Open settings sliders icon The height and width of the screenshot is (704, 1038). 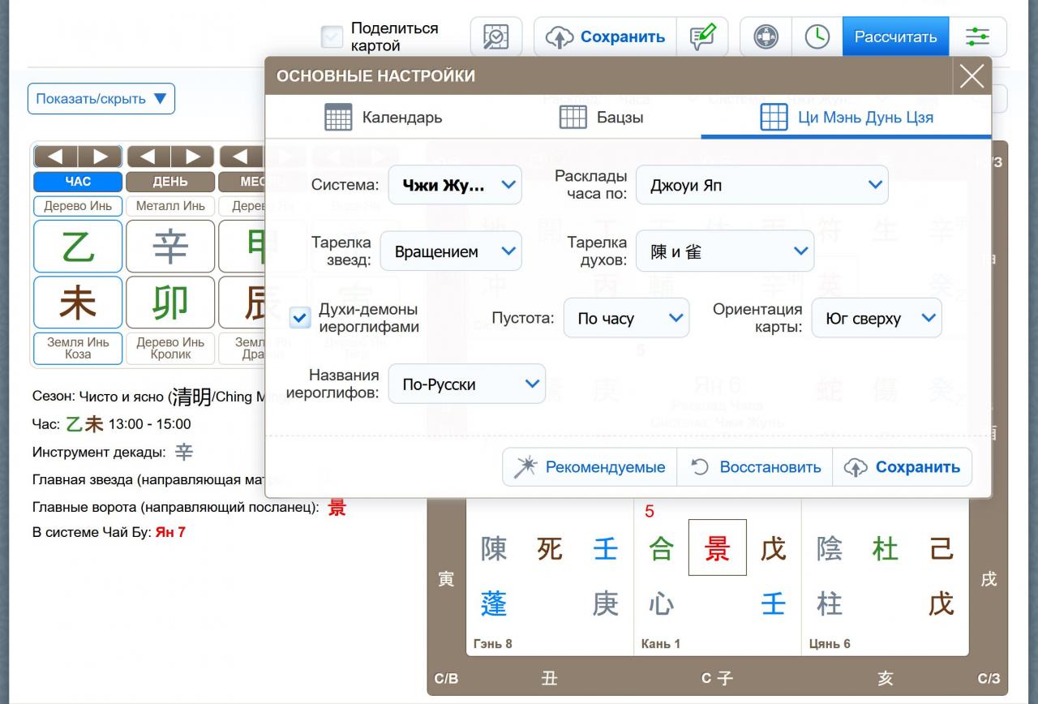coord(977,37)
